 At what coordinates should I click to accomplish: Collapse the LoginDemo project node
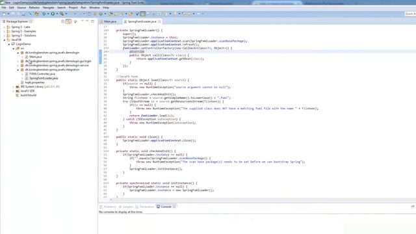click(x=8, y=44)
